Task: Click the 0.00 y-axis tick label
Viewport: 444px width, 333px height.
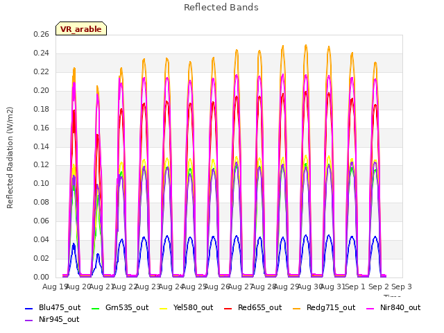Action: pos(42,277)
